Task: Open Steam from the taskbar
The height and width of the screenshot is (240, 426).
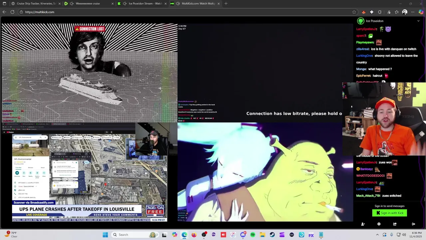Action: pyautogui.click(x=272, y=235)
